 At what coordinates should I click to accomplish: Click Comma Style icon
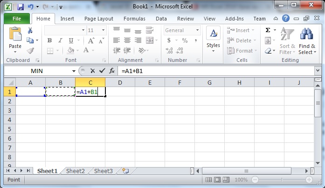196,40
